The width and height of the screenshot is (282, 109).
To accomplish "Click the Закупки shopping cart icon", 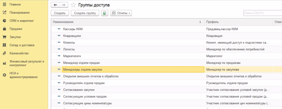I will coord(4,37).
